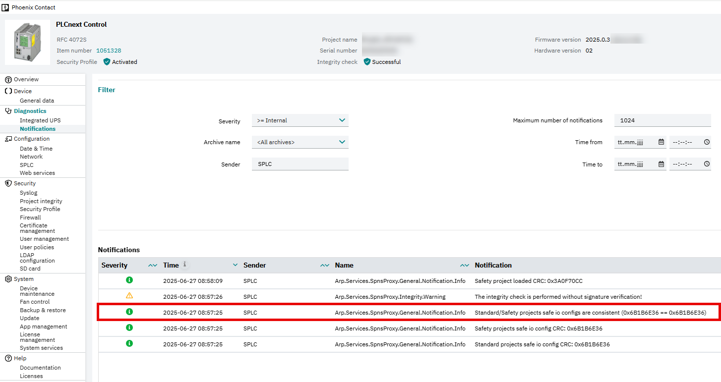The width and height of the screenshot is (721, 382).
Task: Open General data page
Action: coord(37,101)
